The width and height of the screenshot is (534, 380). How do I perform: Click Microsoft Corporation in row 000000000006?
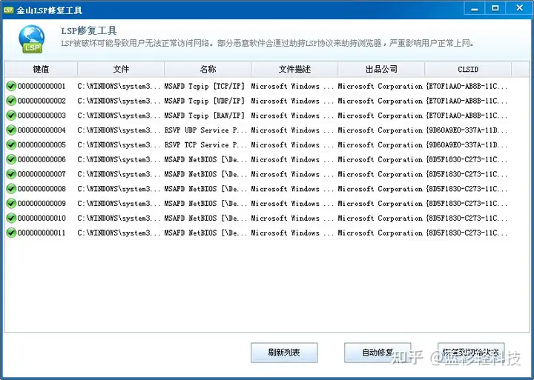click(380, 159)
